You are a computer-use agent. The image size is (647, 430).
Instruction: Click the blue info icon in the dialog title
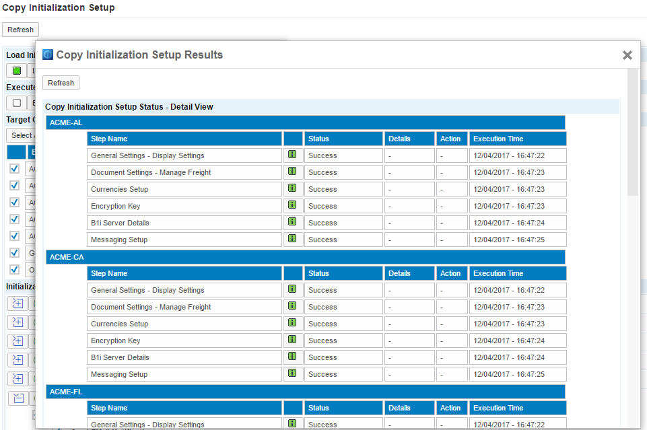coord(48,55)
